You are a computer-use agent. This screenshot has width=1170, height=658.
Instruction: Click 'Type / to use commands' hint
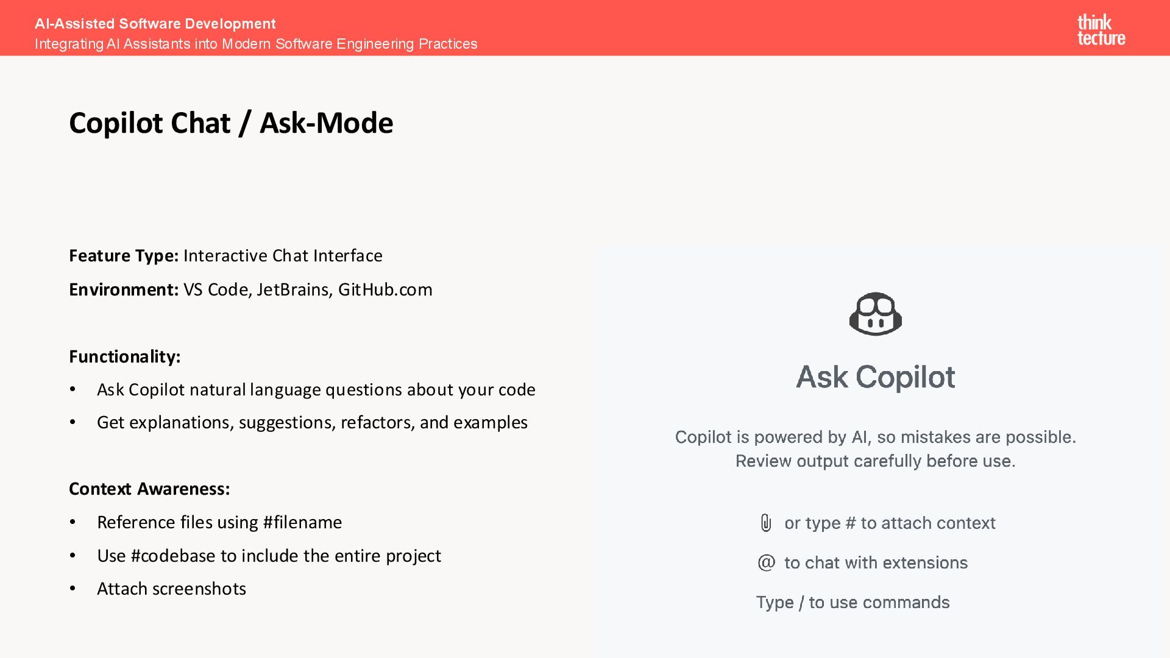point(853,602)
